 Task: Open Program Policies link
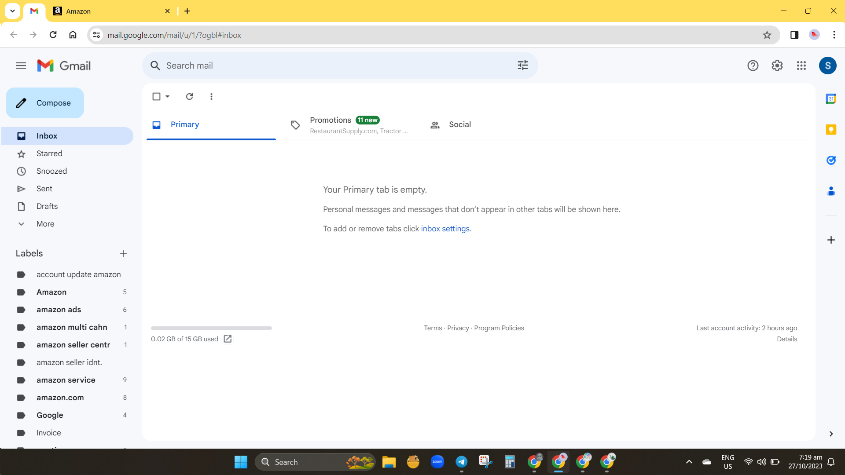(499, 328)
